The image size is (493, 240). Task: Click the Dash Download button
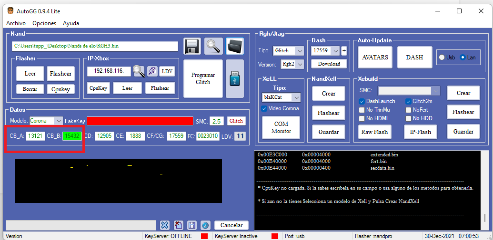click(x=329, y=64)
